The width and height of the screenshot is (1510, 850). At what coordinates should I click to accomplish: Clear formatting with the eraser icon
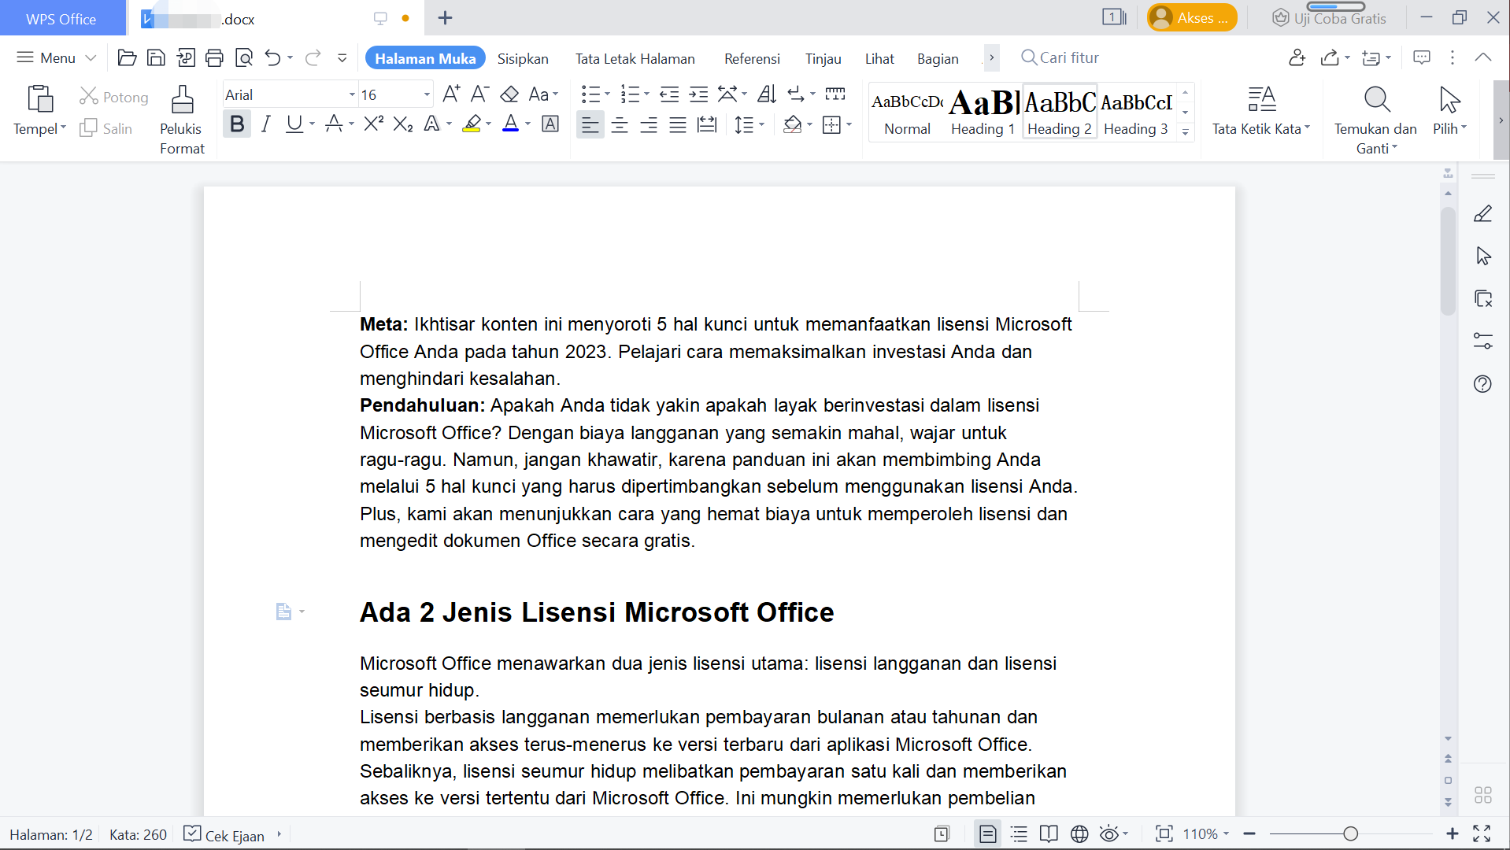[x=509, y=94]
